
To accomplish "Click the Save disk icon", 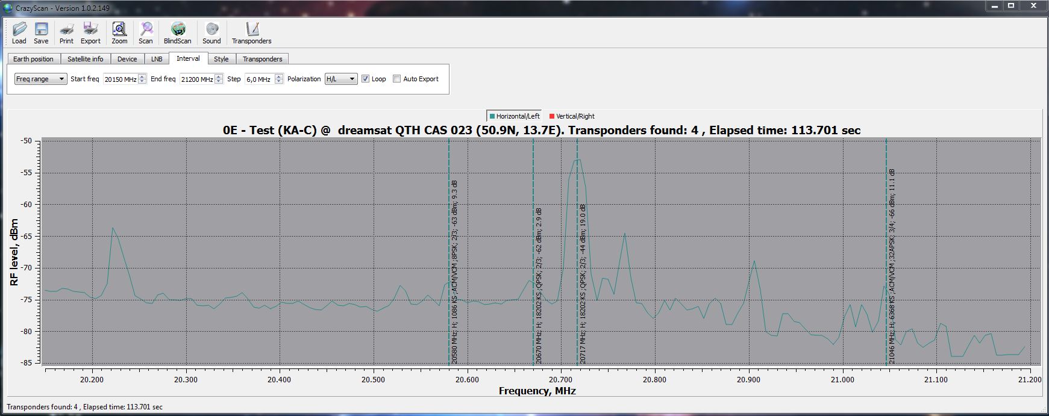I will click(x=41, y=29).
